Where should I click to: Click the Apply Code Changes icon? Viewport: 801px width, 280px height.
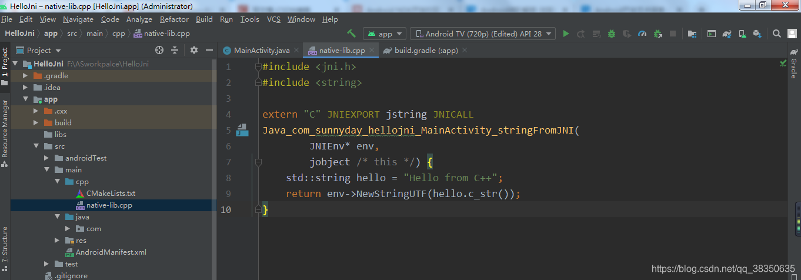(596, 34)
